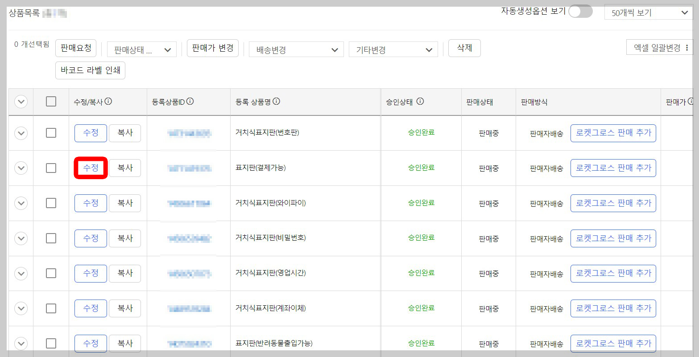Check the 거치식표지판(와이파이) row checkbox
699x357 pixels.
50,203
